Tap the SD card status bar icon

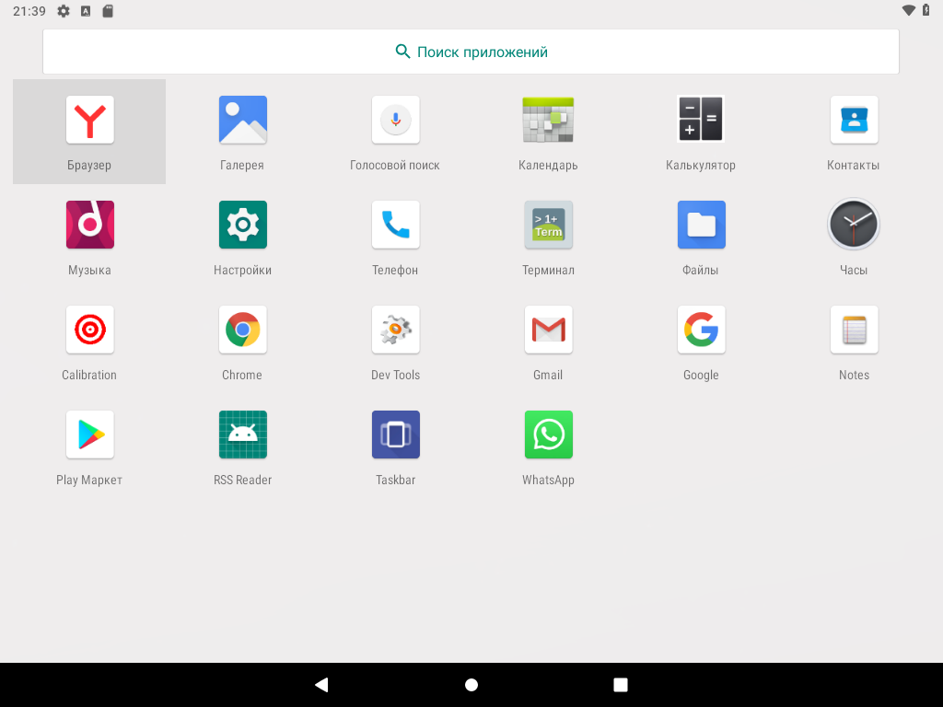coord(108,11)
